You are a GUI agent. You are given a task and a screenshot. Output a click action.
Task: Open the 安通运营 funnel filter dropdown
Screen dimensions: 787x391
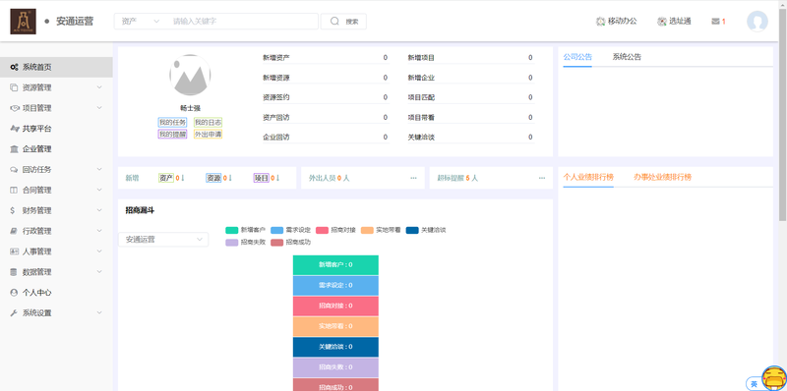pos(163,240)
